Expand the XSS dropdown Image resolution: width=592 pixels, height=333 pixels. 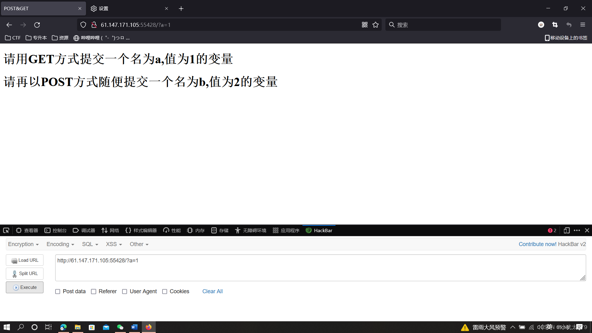pos(114,244)
